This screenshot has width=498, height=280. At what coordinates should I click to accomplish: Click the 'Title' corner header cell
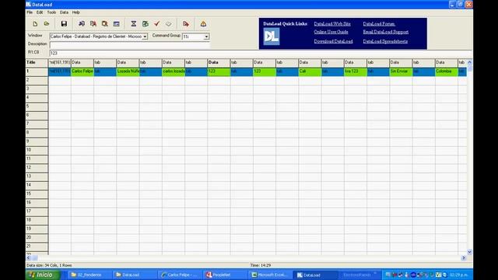pos(37,62)
